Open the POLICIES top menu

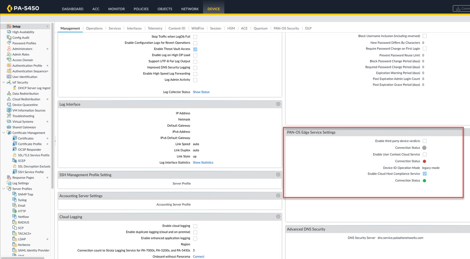coord(141,9)
